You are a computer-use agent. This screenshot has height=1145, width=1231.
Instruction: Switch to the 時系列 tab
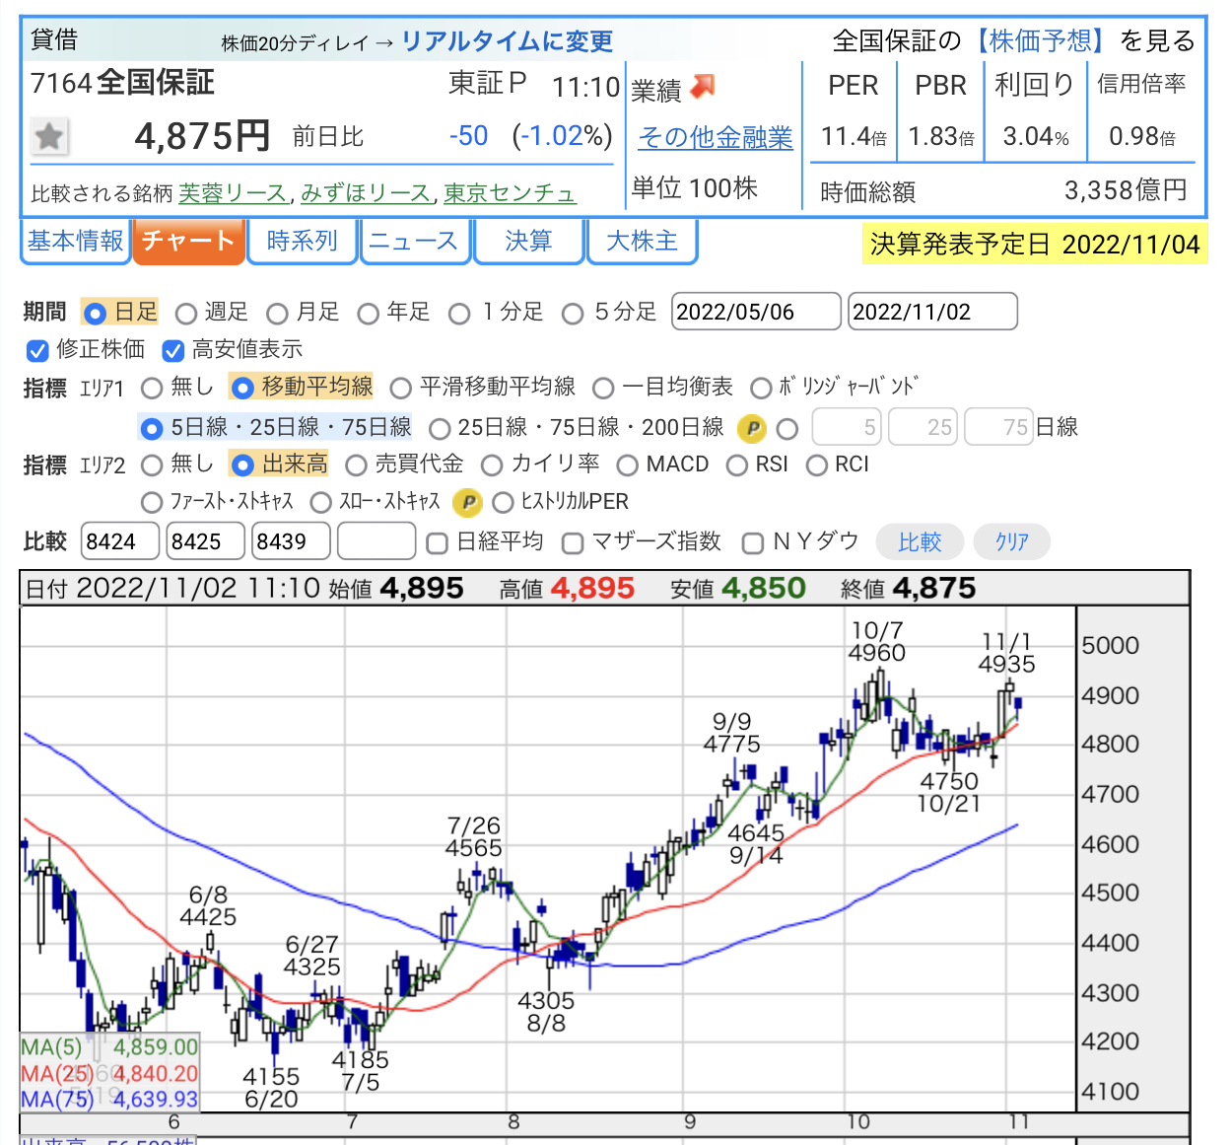302,242
